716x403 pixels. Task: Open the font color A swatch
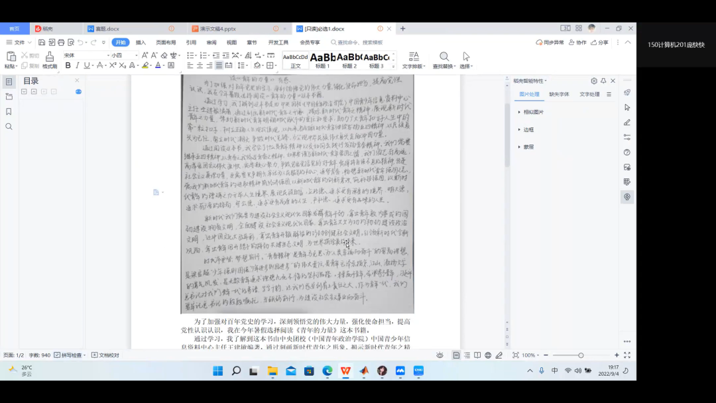(x=158, y=66)
